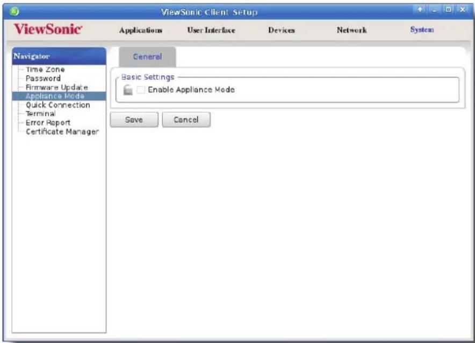Open the Applications menu
Screen dimensions: 475x343
(141, 30)
